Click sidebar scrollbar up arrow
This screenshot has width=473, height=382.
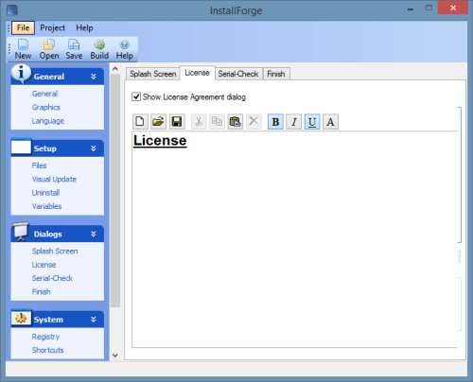115,69
